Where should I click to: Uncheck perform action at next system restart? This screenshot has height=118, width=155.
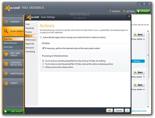[x=43, y=48]
